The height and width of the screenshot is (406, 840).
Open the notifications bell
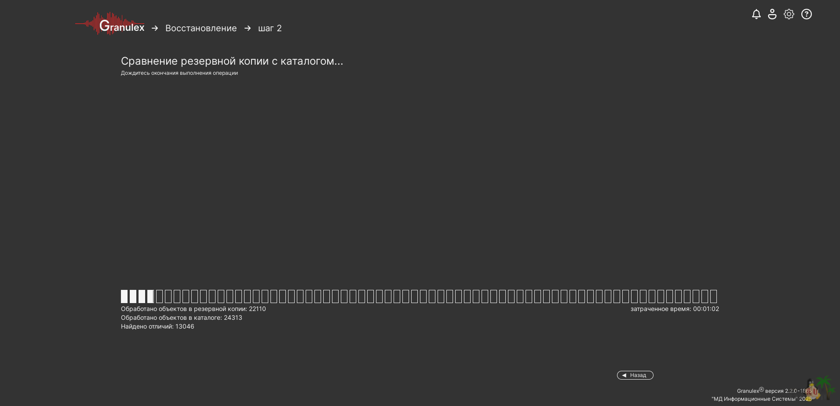point(756,15)
